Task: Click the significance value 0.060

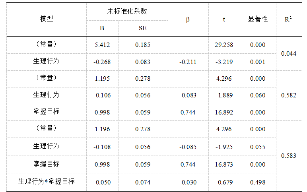Action: pyautogui.click(x=258, y=95)
